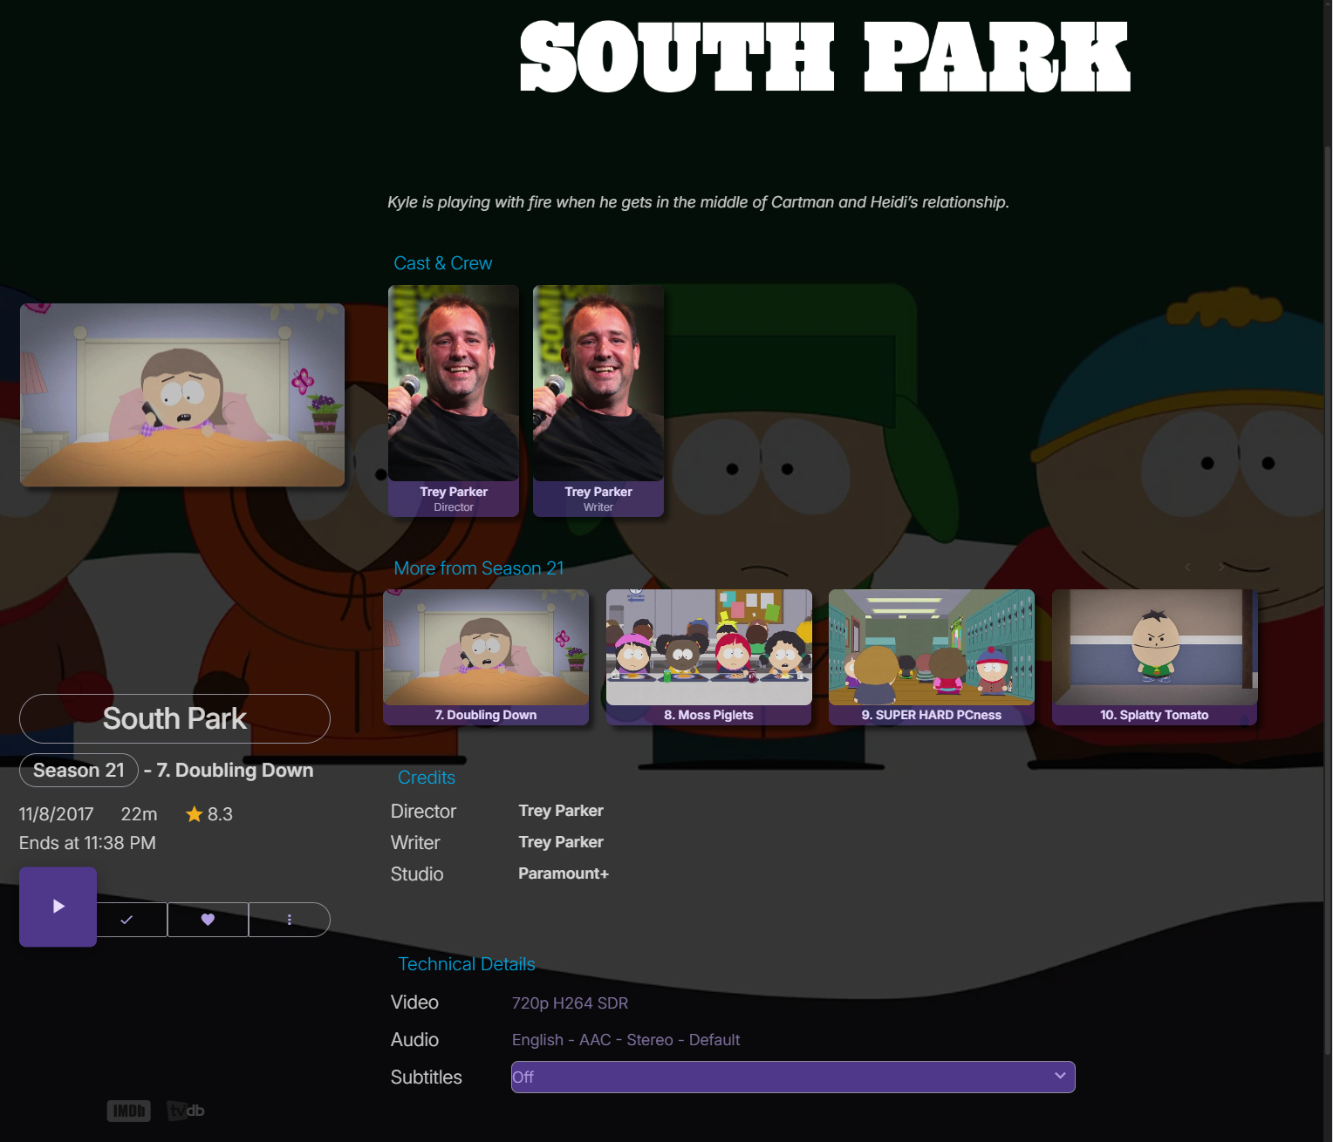This screenshot has height=1142, width=1333.
Task: Click the 22m runtime text
Action: (140, 814)
